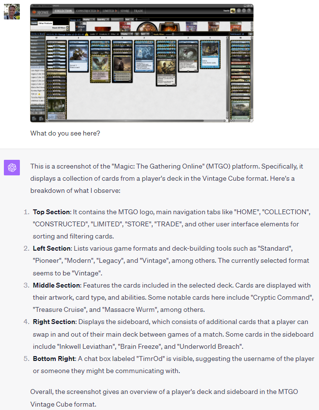Click the MTGO player avatar icon
This screenshot has height=410, width=319.
(x=233, y=11)
